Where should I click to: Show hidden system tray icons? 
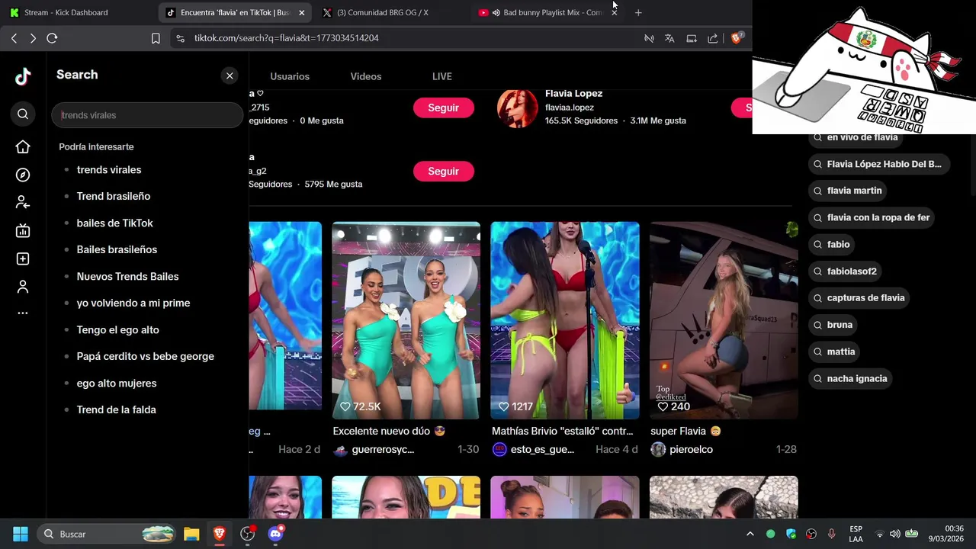[750, 534]
